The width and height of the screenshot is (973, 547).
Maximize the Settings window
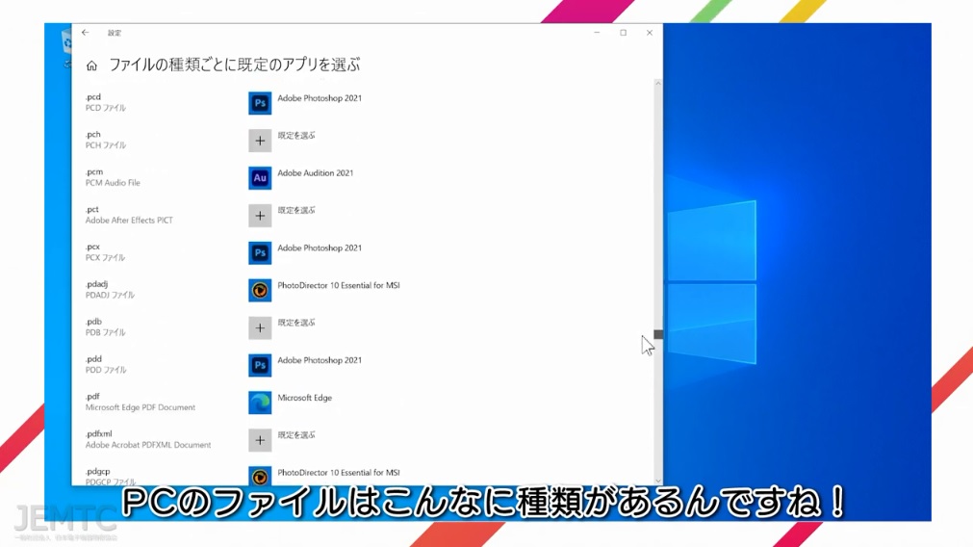[623, 33]
